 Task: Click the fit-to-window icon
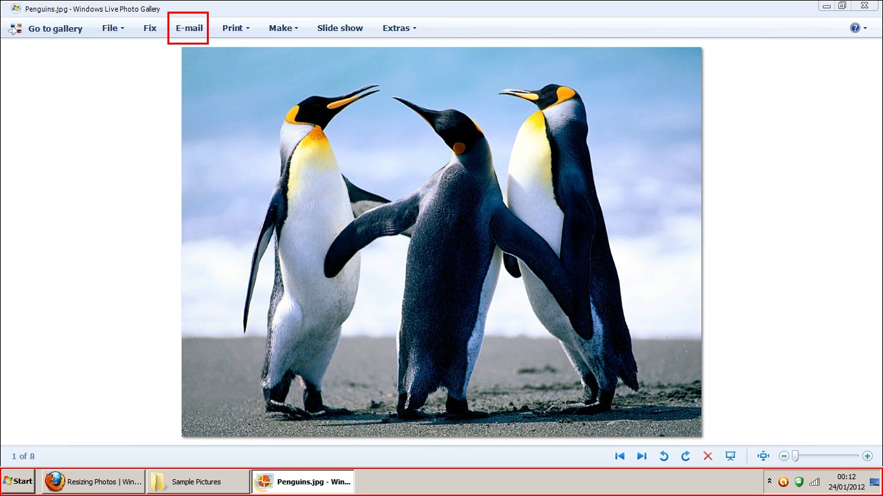coord(763,456)
